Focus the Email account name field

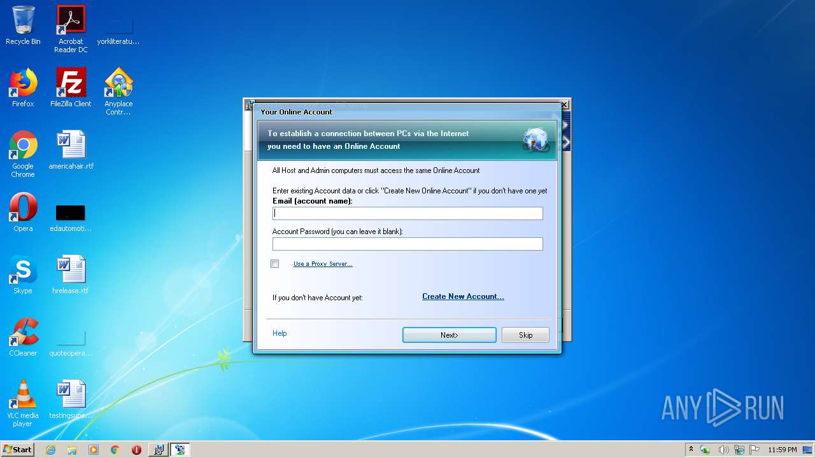coord(407,214)
